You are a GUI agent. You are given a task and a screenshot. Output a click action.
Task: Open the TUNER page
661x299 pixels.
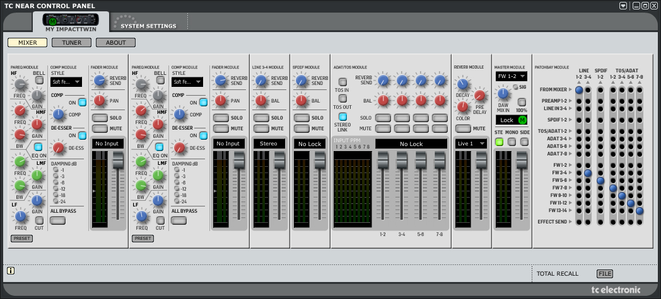[x=72, y=42]
